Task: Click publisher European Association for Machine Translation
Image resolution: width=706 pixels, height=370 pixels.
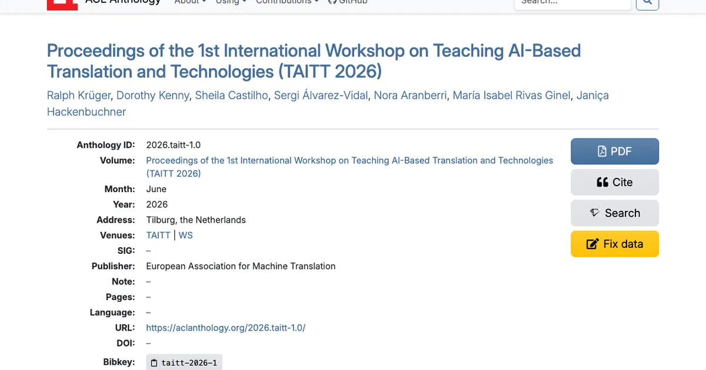Action: point(241,266)
